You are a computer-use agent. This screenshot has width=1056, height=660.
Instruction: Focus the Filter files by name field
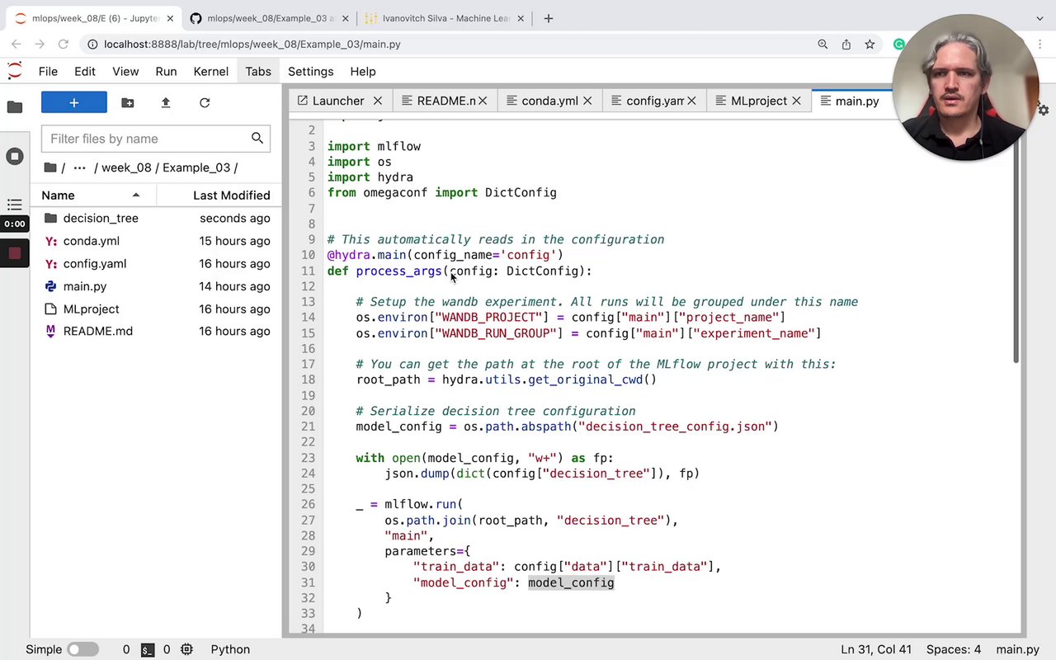point(156,139)
